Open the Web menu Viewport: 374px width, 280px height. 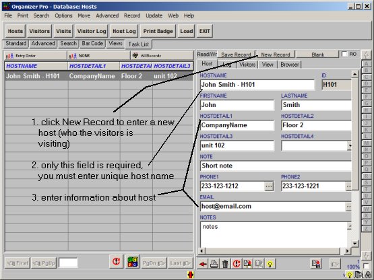[173, 15]
